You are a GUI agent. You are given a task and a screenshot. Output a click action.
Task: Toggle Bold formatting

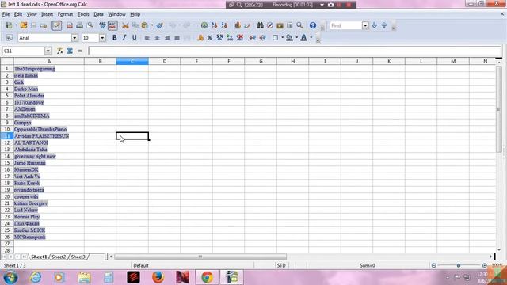click(x=114, y=38)
